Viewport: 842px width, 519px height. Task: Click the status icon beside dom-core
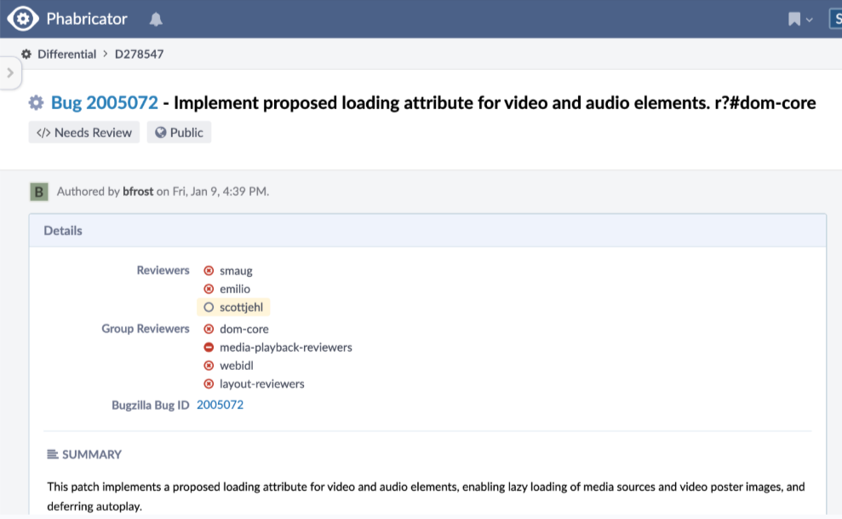point(209,329)
